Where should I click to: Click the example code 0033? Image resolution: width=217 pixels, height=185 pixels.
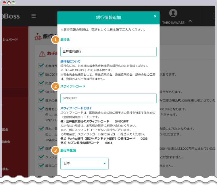coord(144,139)
